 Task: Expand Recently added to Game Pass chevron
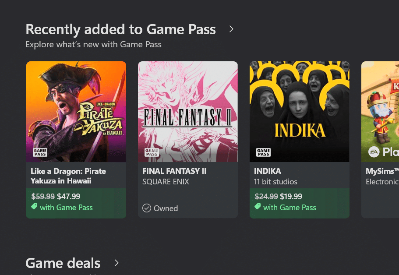coord(231,29)
